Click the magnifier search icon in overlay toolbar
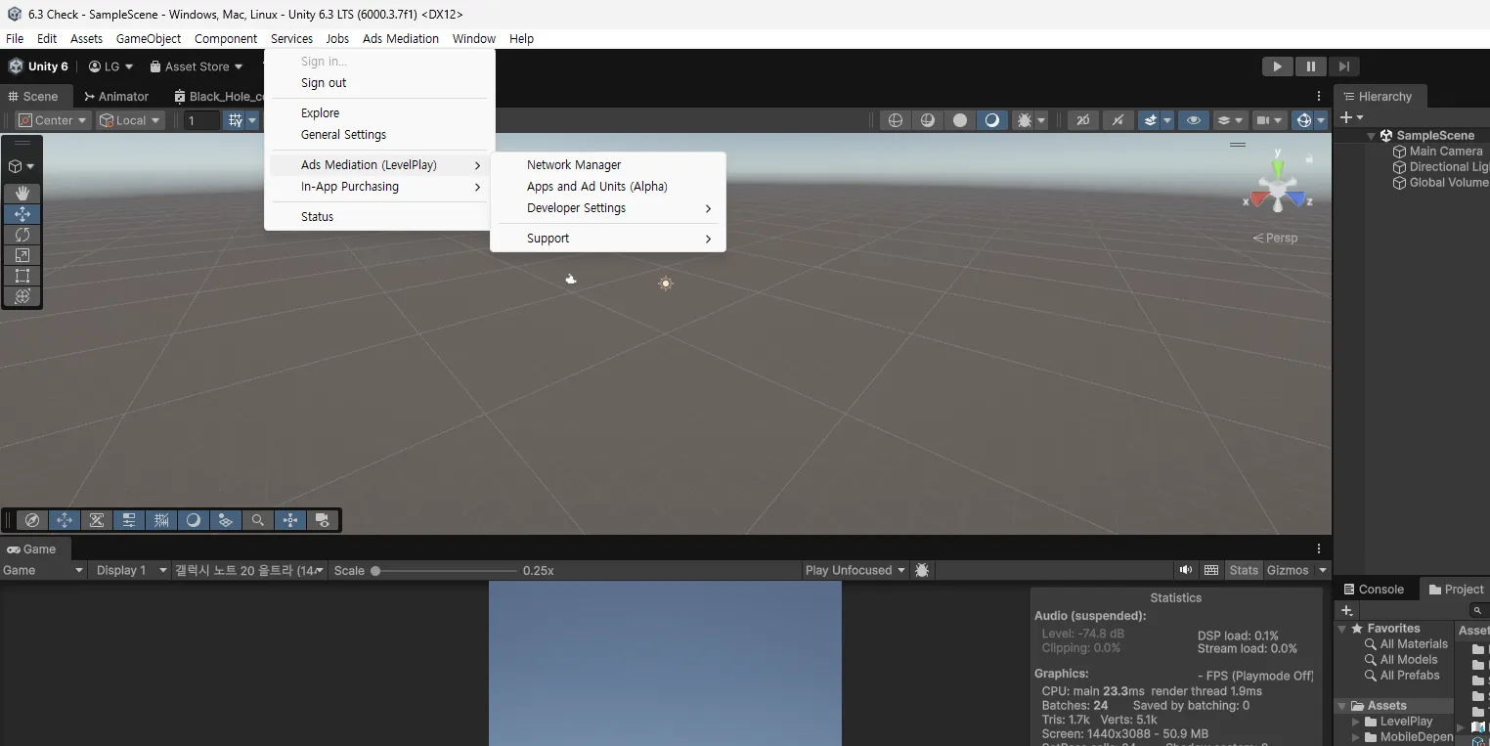The height and width of the screenshot is (746, 1490). click(x=258, y=520)
